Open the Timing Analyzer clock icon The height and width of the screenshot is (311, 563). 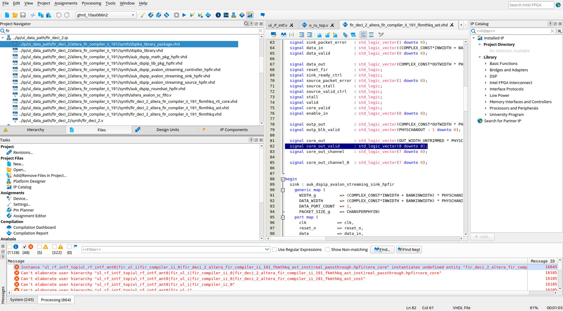point(218,15)
